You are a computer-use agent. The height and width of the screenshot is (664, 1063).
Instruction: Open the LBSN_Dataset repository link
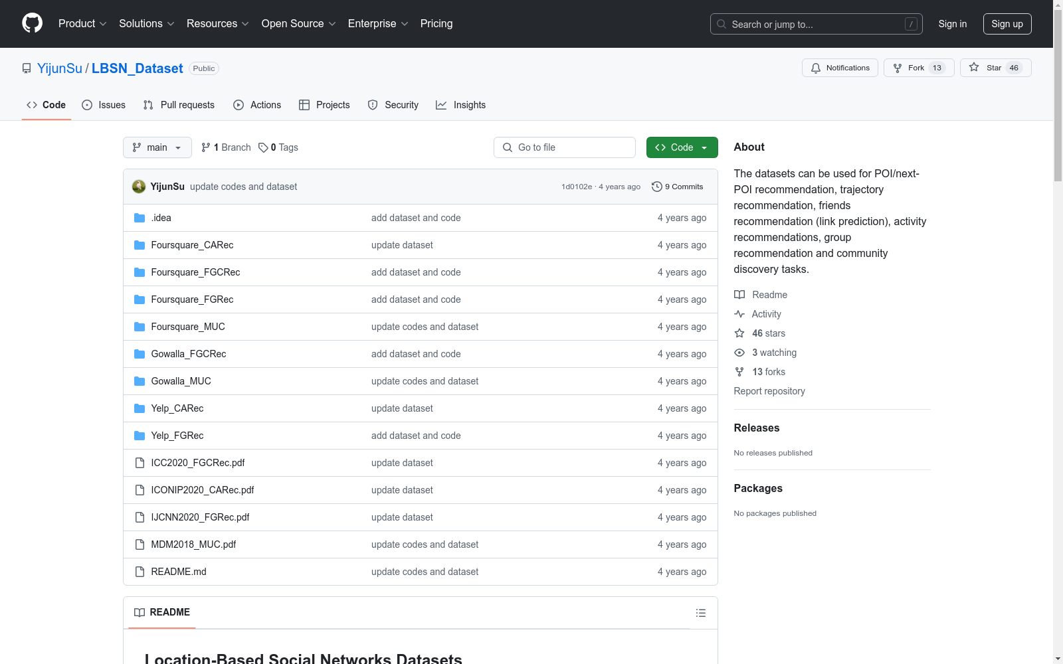tap(137, 68)
